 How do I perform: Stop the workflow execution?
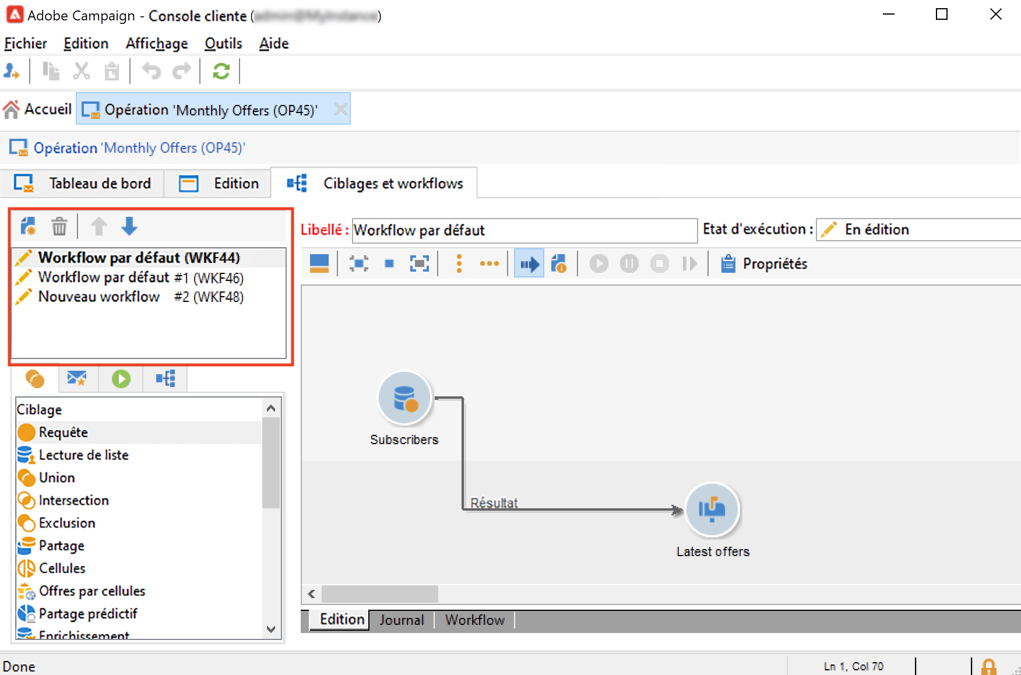click(660, 264)
